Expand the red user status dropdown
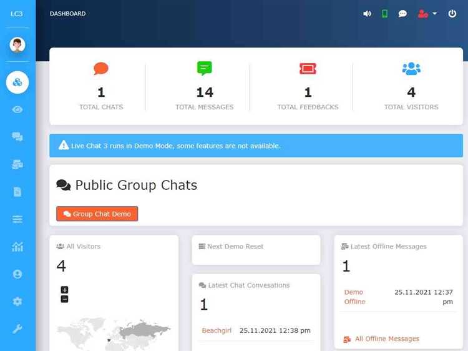468x351 pixels. [x=427, y=14]
